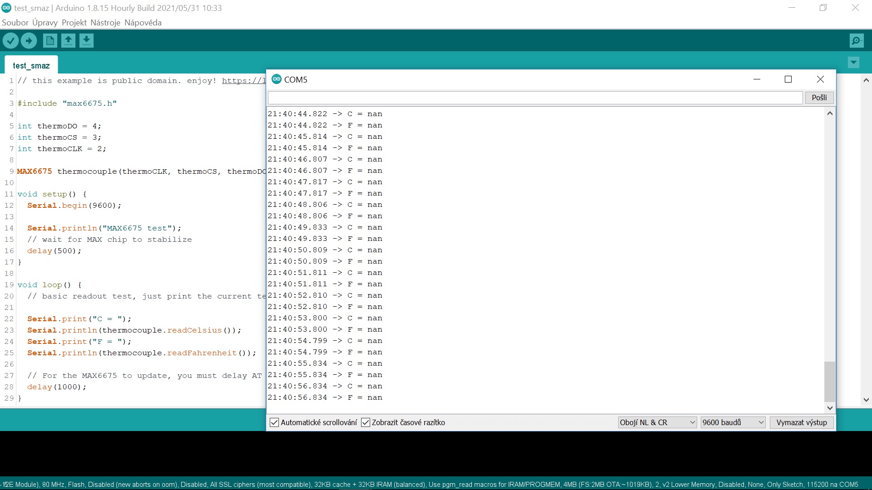Click the Open sketch up-arrow icon

click(68, 41)
